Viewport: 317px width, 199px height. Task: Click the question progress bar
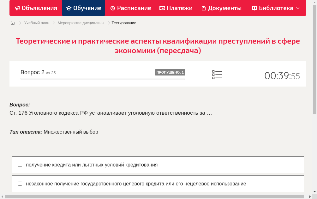(x=103, y=79)
